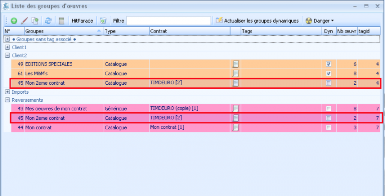Sort by the Groupes column header
385x196 pixels.
pos(64,31)
